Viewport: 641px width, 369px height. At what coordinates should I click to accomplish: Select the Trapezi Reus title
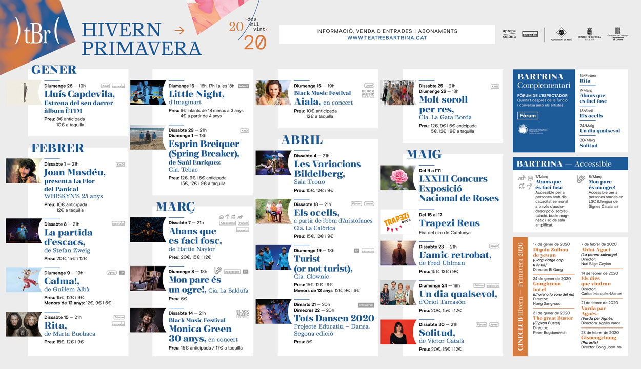pyautogui.click(x=450, y=223)
